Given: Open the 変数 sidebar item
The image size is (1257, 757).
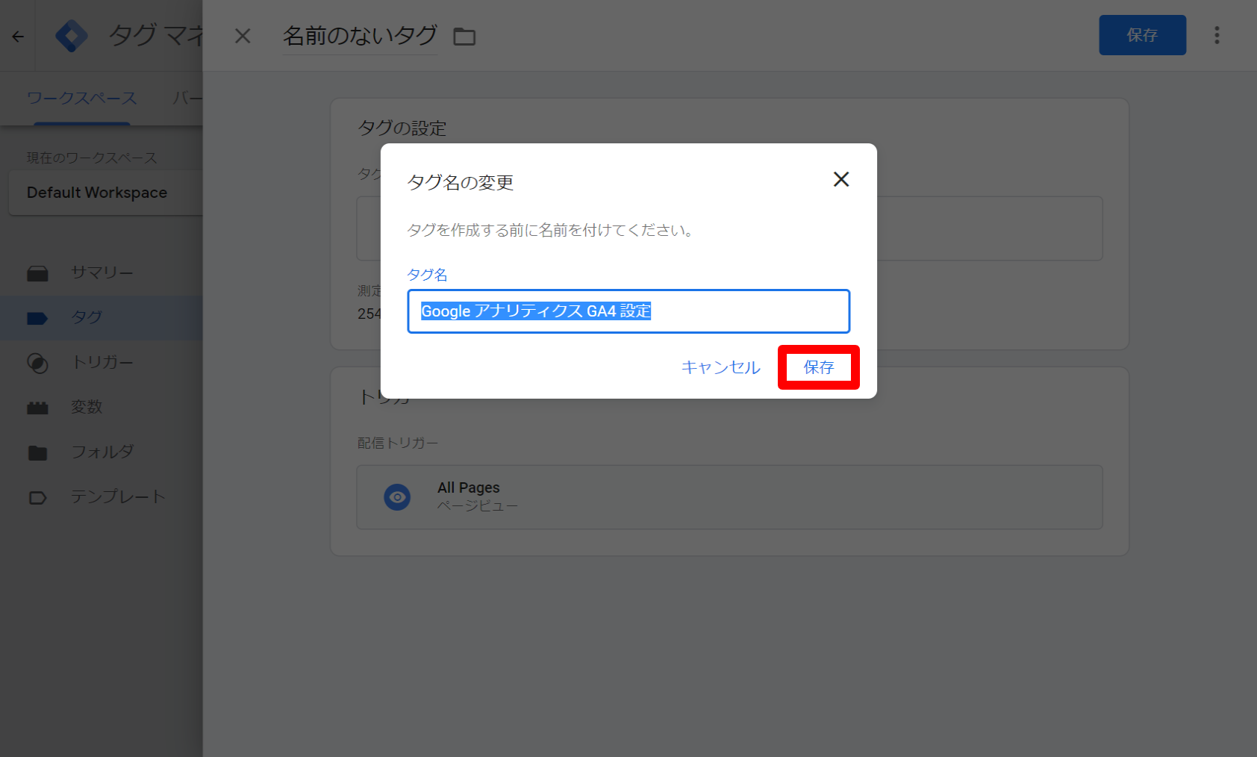Looking at the screenshot, I should coord(87,407).
